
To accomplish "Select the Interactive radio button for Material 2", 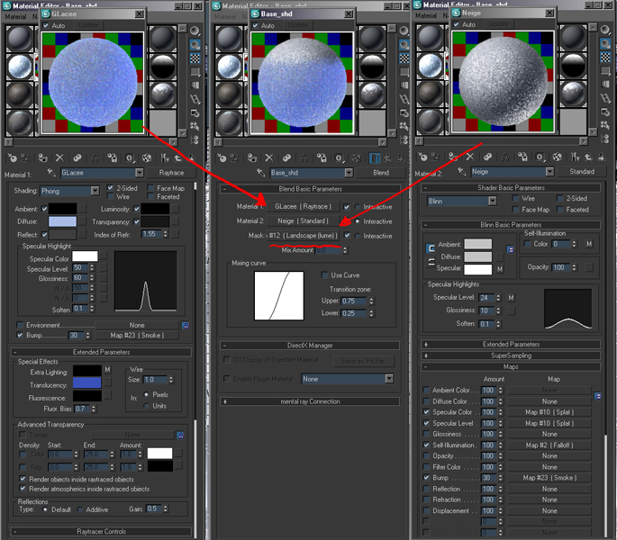I will (358, 220).
